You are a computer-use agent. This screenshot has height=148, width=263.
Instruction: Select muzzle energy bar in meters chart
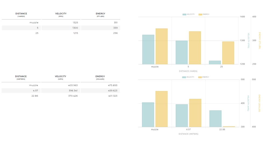(x=161, y=109)
